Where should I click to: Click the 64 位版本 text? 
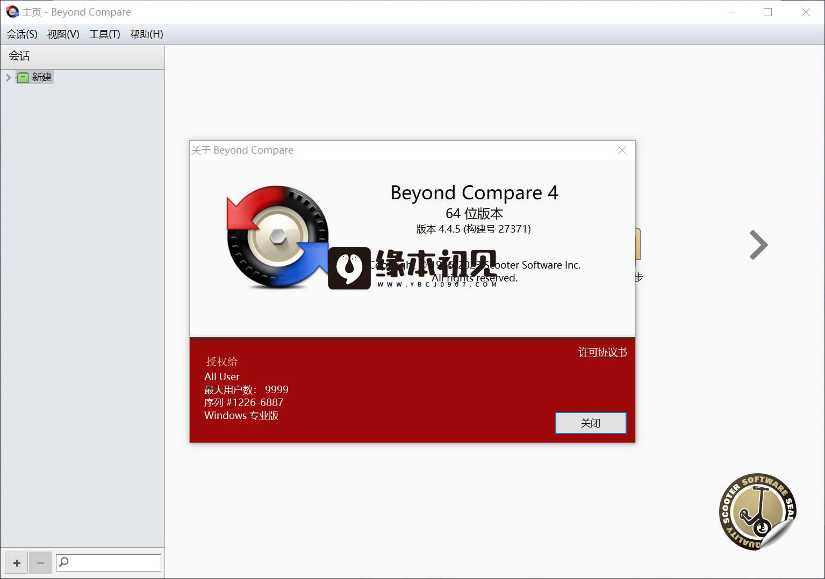[x=475, y=213]
